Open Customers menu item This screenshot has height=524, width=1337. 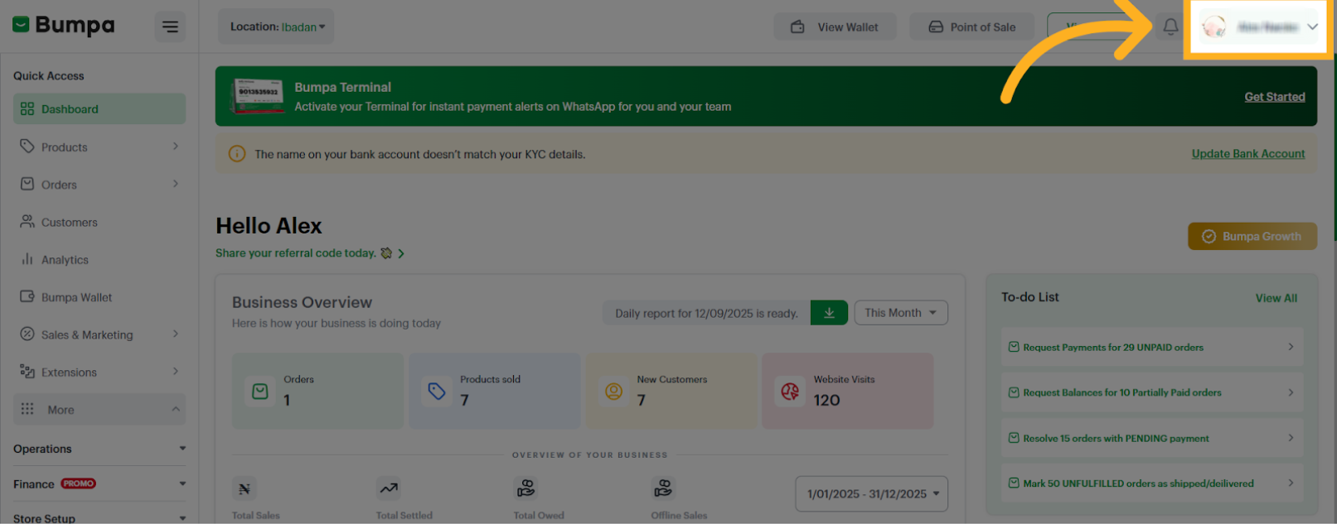[99, 222]
